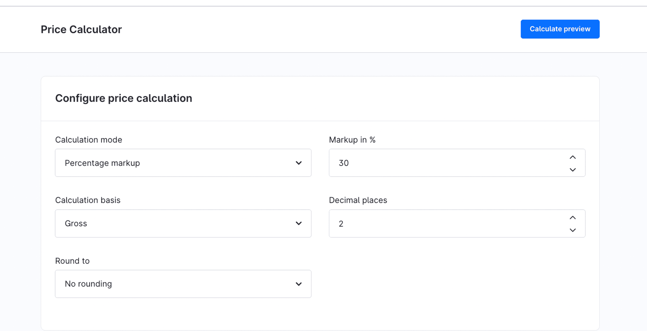Increase Markup in % with up arrow
The height and width of the screenshot is (331, 647).
(x=573, y=157)
